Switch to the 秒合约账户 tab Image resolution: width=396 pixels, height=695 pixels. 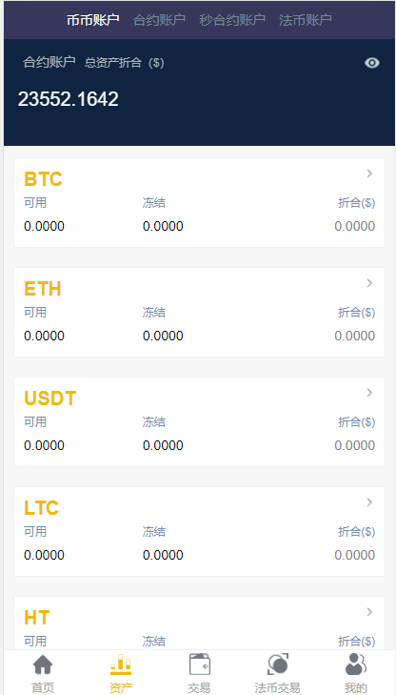click(232, 20)
